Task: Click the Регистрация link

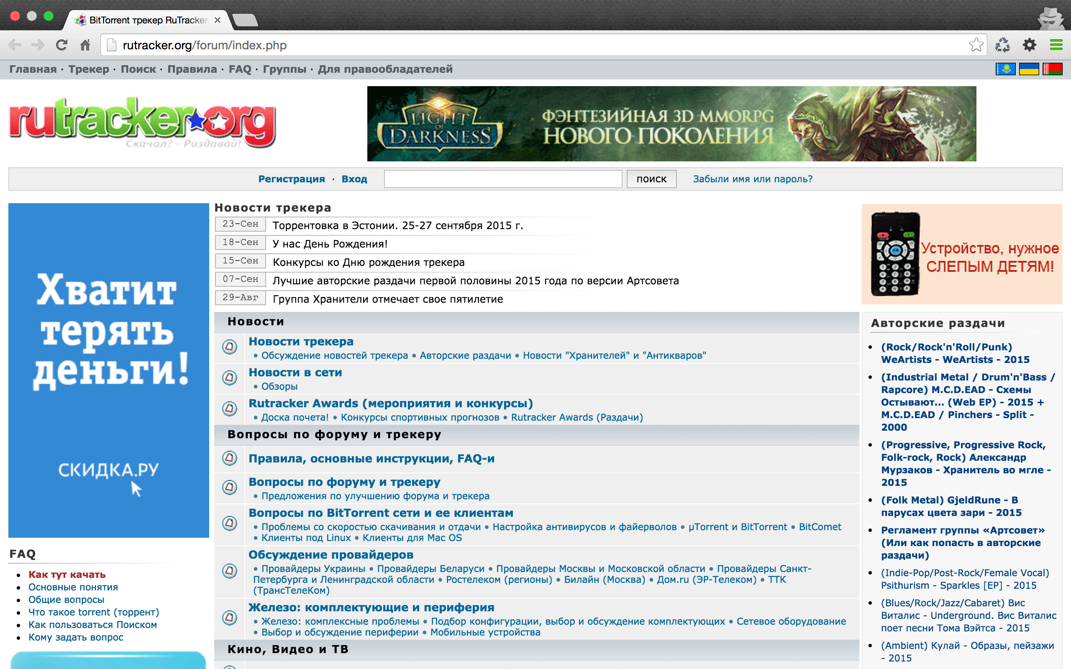Action: [x=292, y=179]
